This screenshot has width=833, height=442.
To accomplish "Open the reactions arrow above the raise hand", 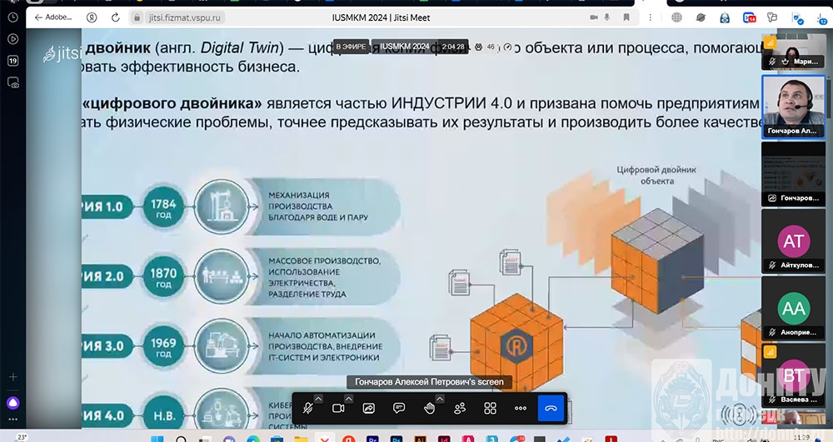I will click(x=439, y=399).
